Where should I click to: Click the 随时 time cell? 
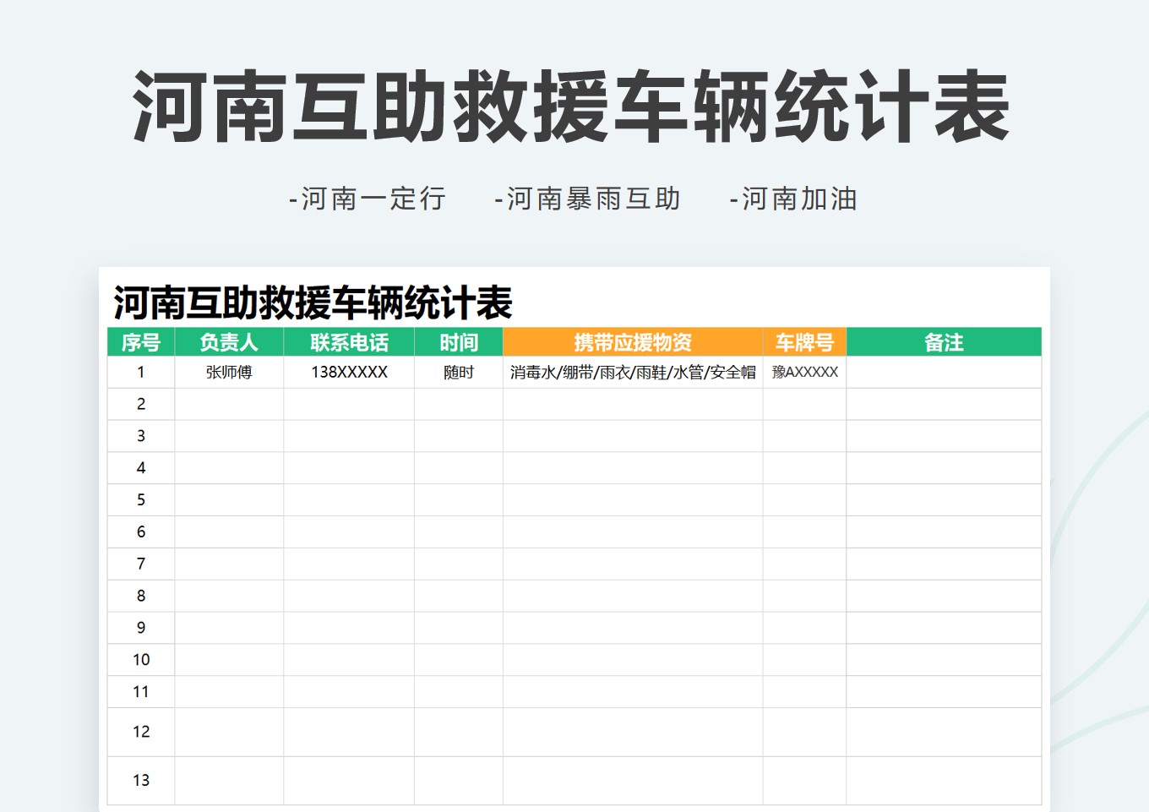[458, 371]
